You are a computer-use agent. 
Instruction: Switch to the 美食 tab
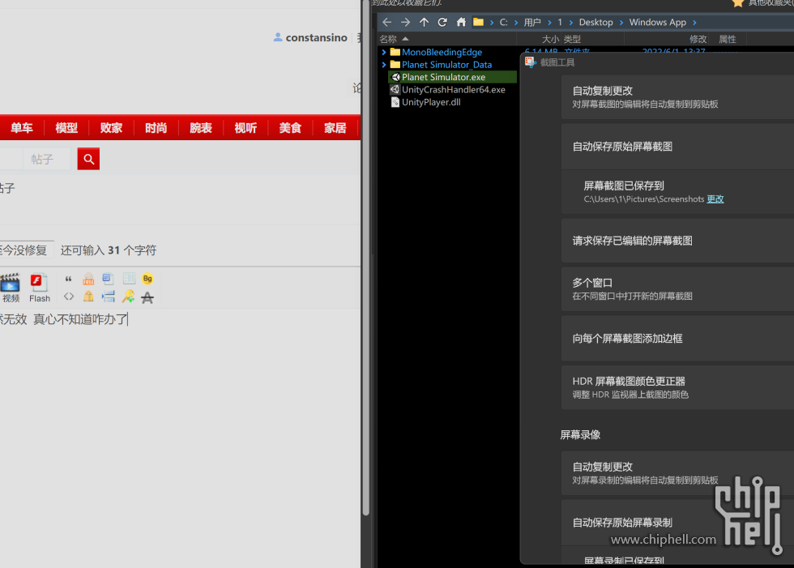click(290, 127)
